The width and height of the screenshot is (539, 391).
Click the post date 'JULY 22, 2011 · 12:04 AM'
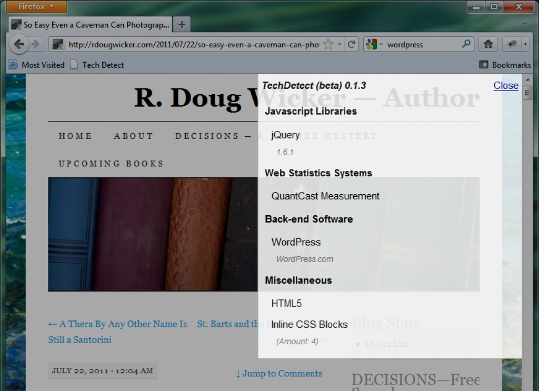coord(103,370)
